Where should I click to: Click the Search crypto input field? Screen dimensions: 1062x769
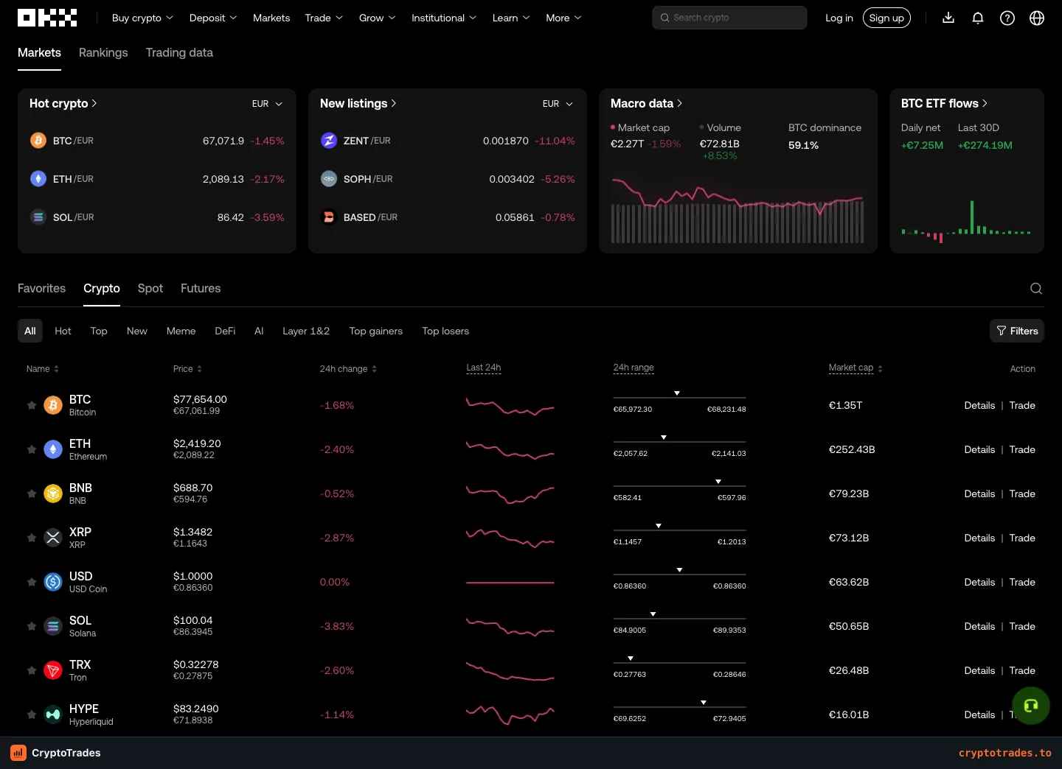(x=729, y=18)
